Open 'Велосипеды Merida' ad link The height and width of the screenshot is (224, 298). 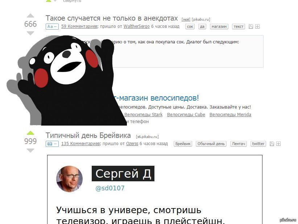coord(230,115)
